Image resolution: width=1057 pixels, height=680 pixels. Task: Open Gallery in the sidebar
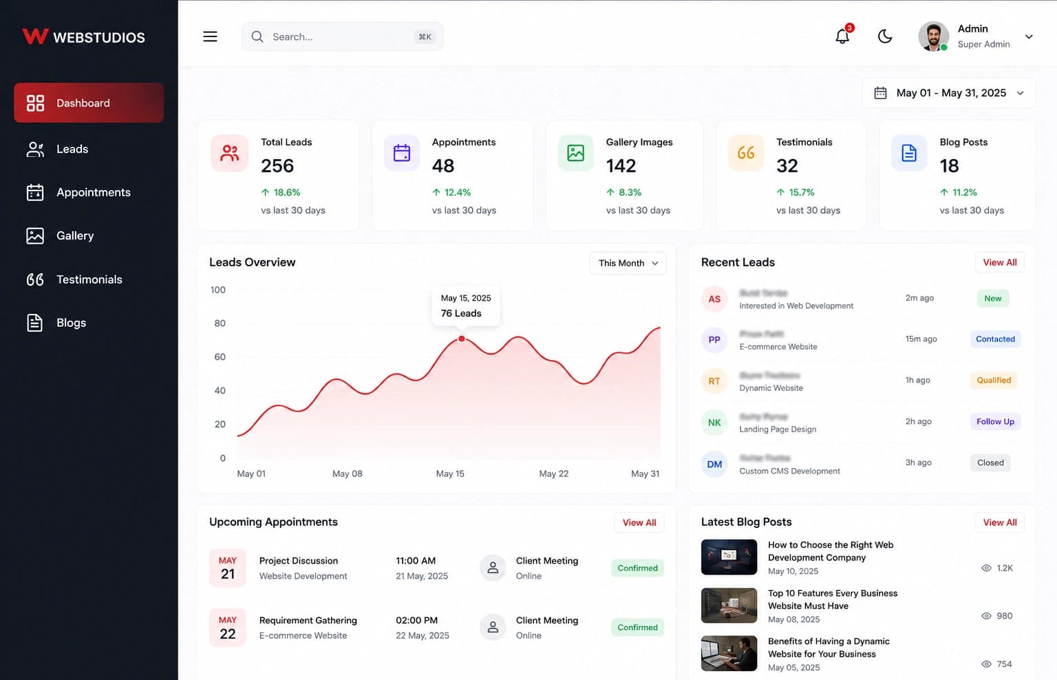pos(89,235)
